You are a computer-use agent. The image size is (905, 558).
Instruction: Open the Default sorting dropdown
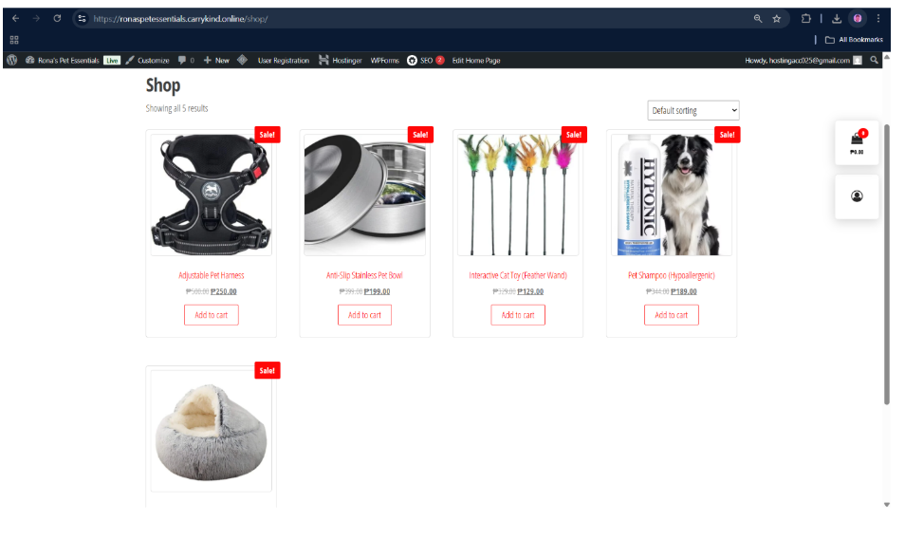click(693, 110)
